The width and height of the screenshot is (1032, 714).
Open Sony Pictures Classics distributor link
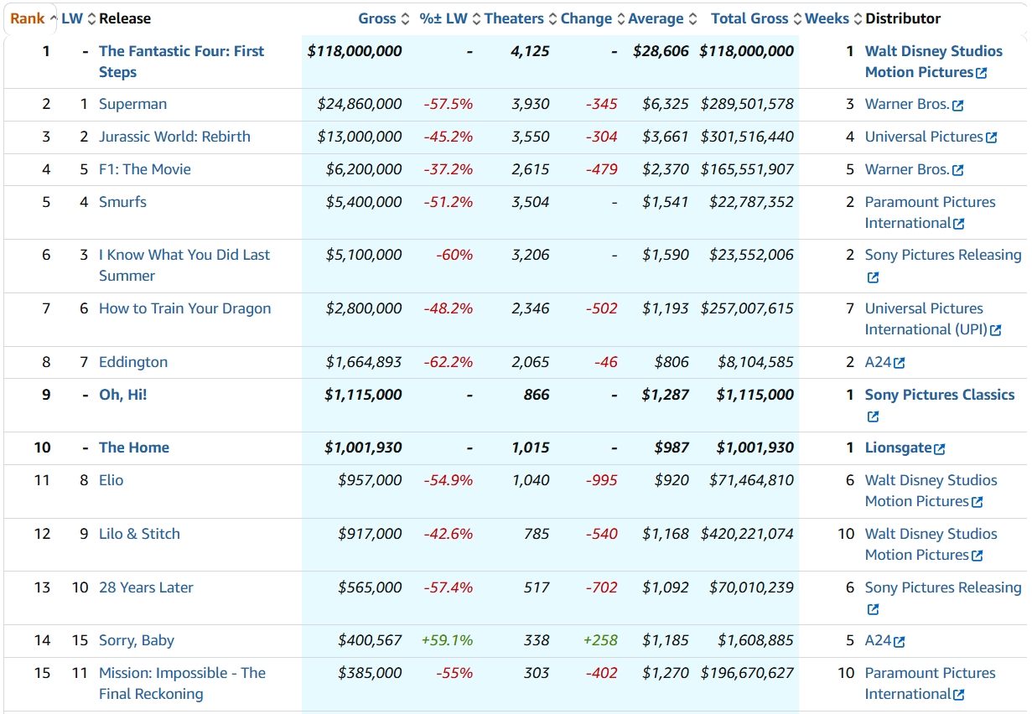tap(940, 395)
